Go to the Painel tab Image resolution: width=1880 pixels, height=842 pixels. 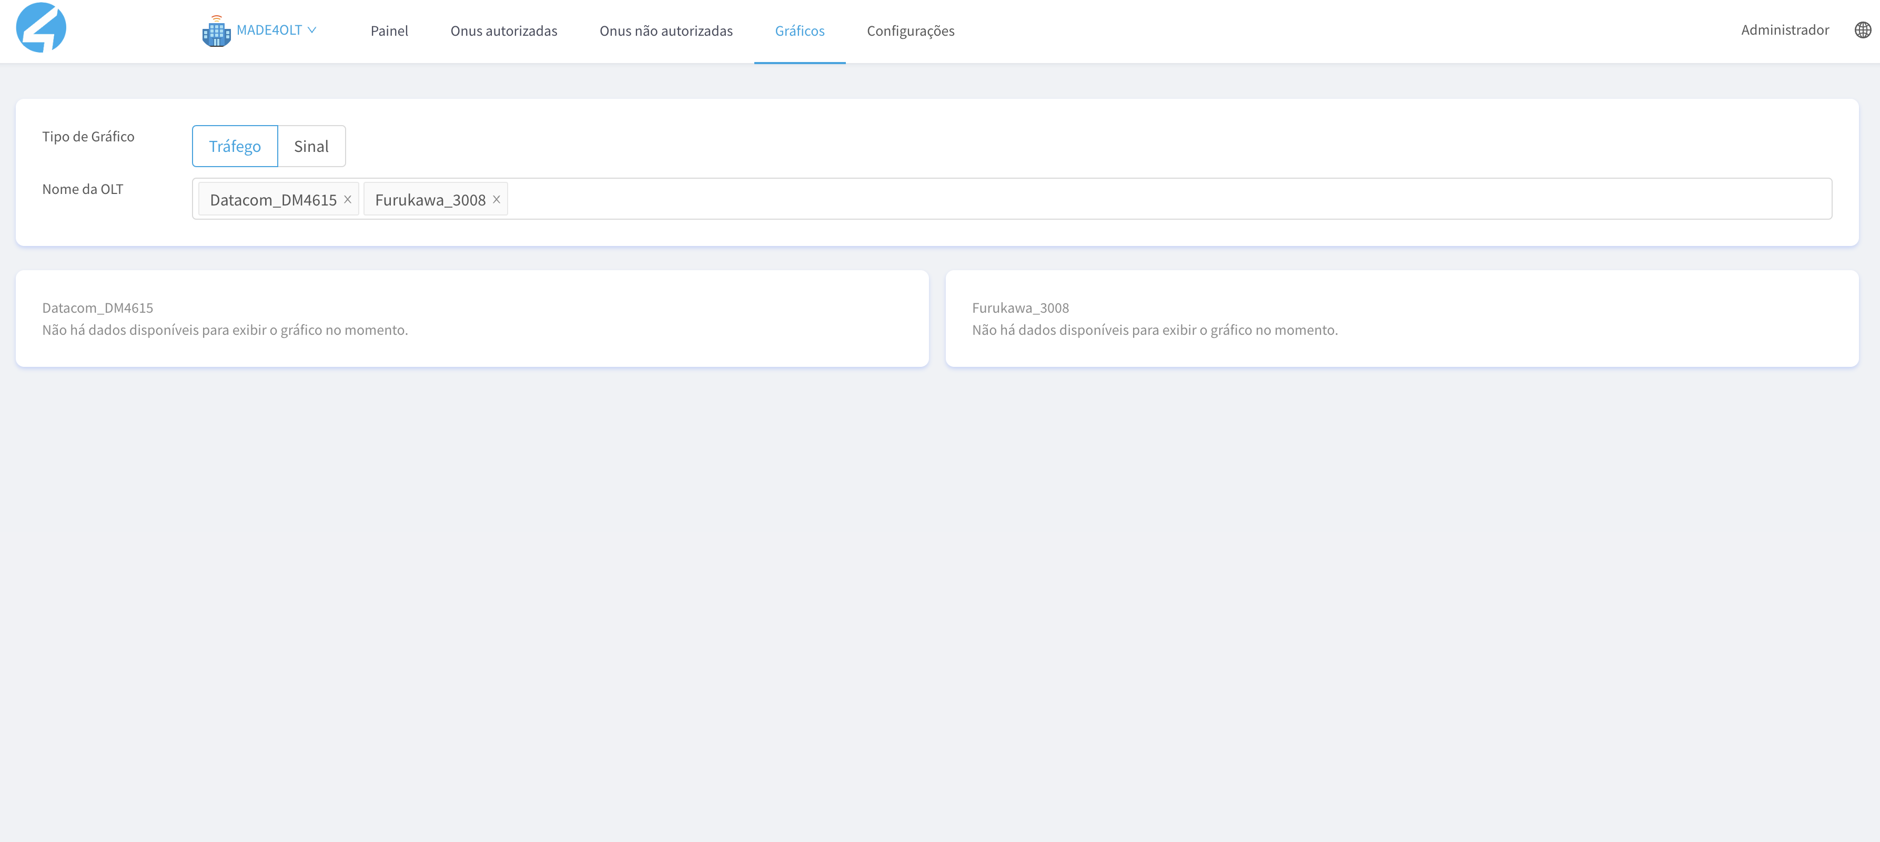point(389,30)
